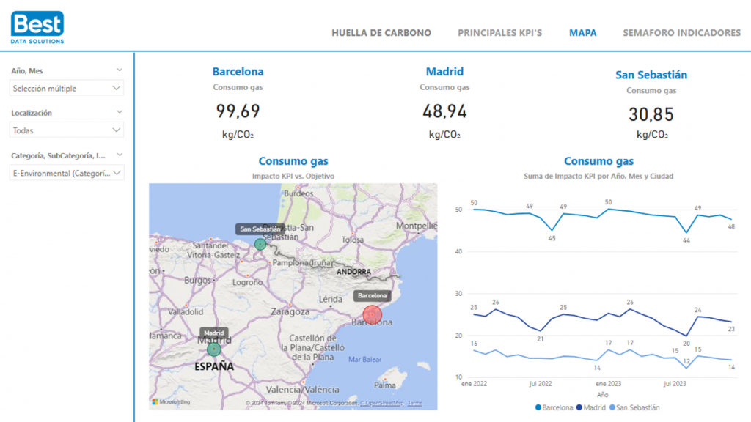
Task: Open the Principales KPI's tab
Action: coord(499,33)
